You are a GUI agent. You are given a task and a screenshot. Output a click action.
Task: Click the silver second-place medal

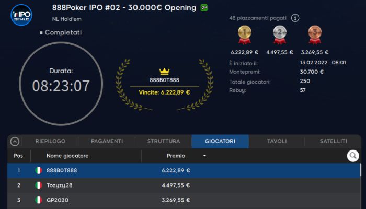[x=280, y=35]
